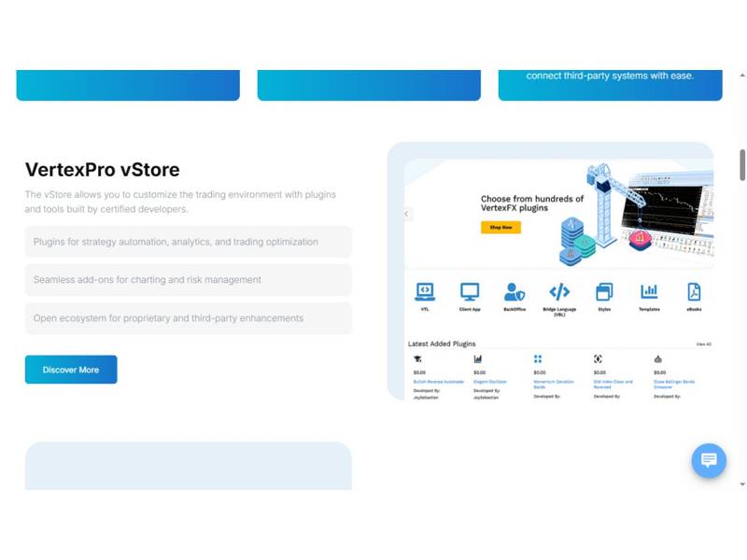Open the Close Bollinger Bands Crossover link

(674, 384)
